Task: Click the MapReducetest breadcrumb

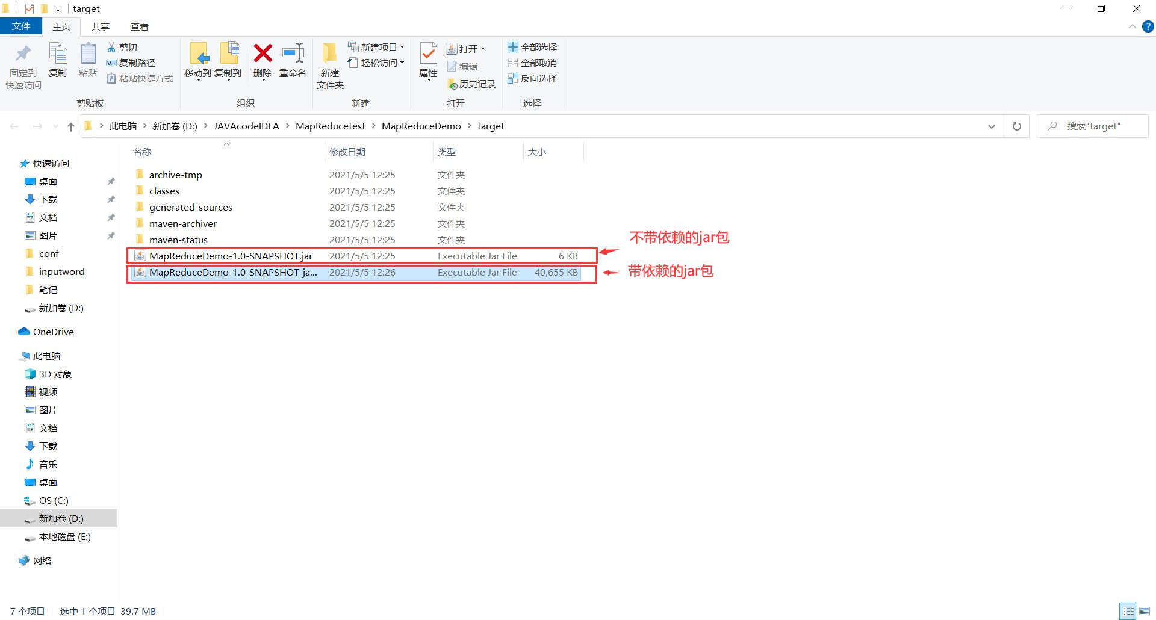Action: (x=331, y=126)
